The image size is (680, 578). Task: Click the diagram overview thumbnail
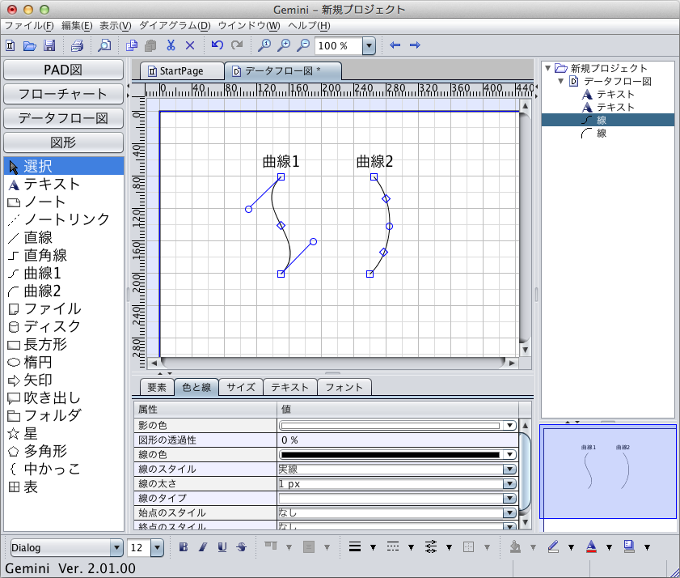pos(607,472)
